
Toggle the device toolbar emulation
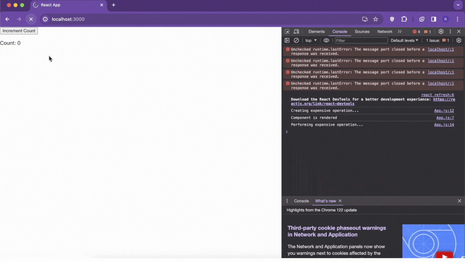(x=296, y=31)
